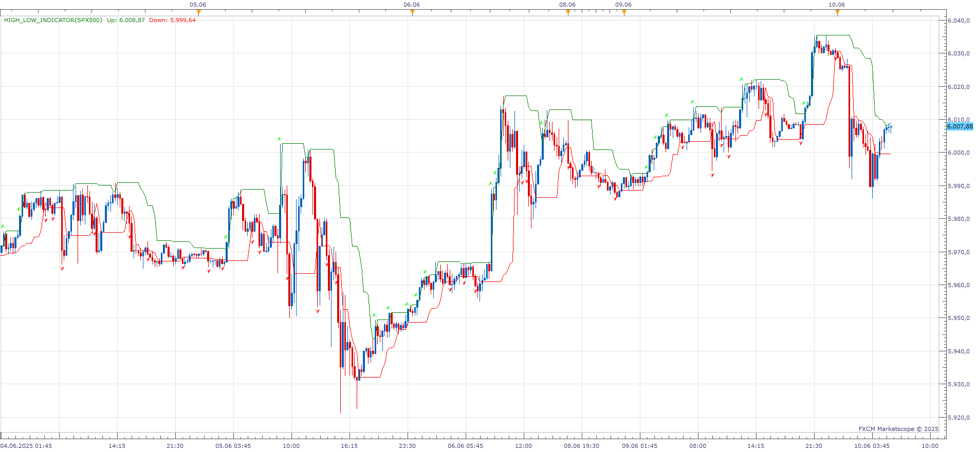Click the orange day marker below 05.06

coord(198,13)
